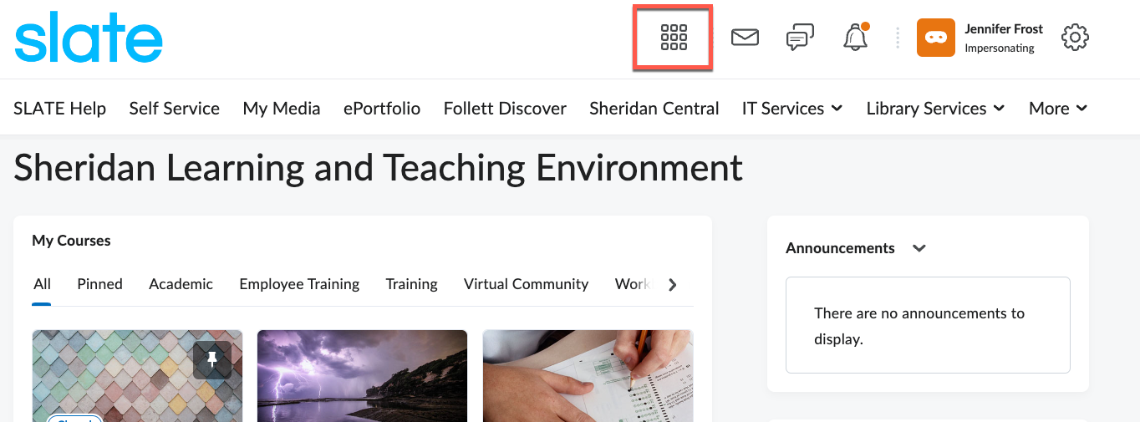Expand the IT Services menu
1140x422 pixels.
pos(791,109)
